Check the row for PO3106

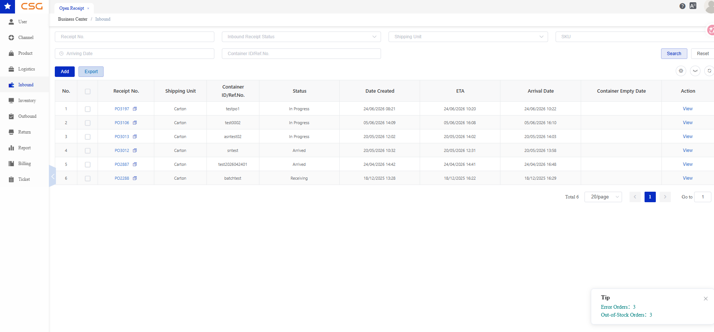(x=87, y=123)
